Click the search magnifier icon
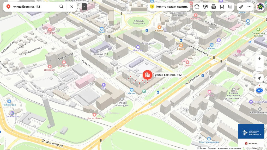The width and height of the screenshot is (267, 150). 62,7
